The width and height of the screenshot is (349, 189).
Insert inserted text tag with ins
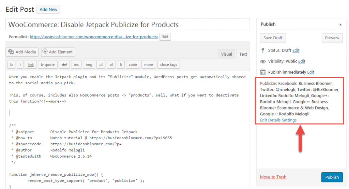[76, 64]
